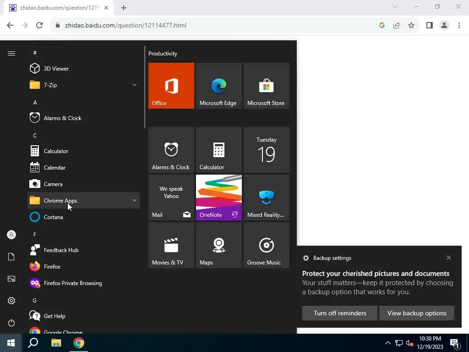Screen dimensions: 469x352
Task: Open the Chrome three-dot menu
Action: point(459,25)
